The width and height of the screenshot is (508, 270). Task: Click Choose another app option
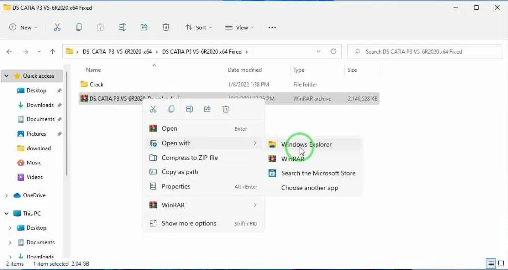pos(310,188)
